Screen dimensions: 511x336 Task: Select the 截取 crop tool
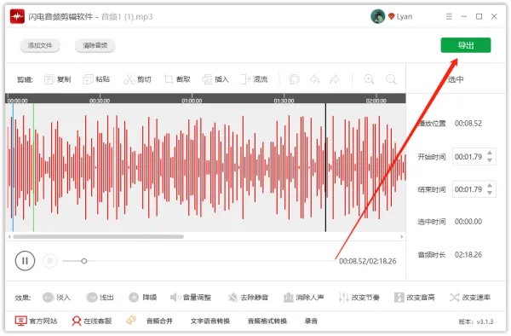coord(177,79)
